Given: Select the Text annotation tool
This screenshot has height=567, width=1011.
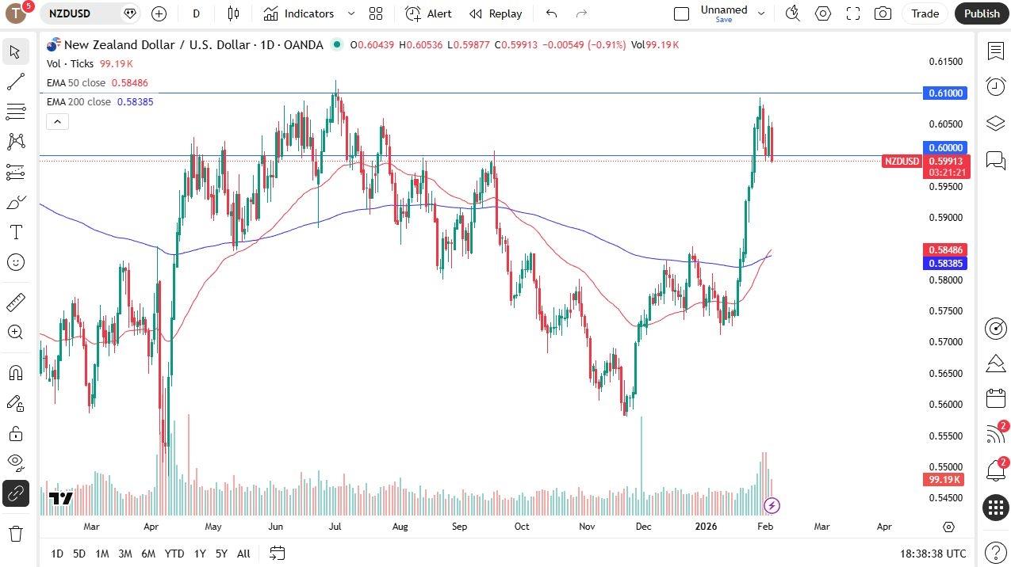Looking at the screenshot, I should tap(16, 232).
